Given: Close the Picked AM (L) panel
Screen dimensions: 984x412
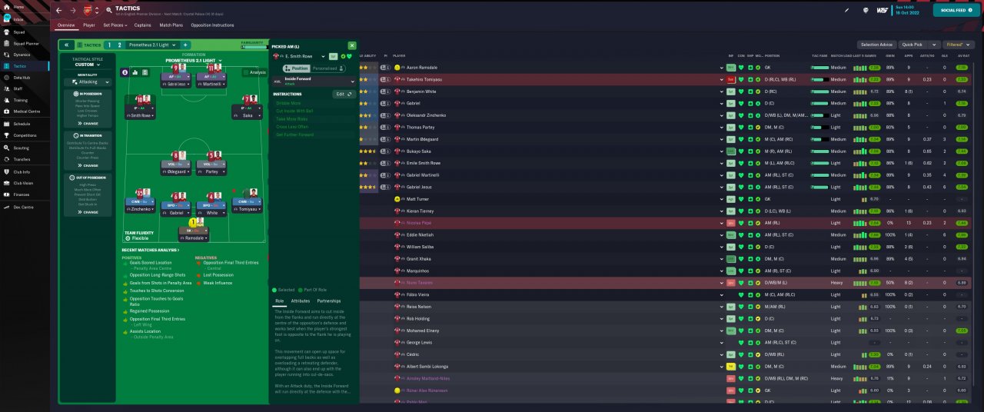Looking at the screenshot, I should tap(352, 46).
